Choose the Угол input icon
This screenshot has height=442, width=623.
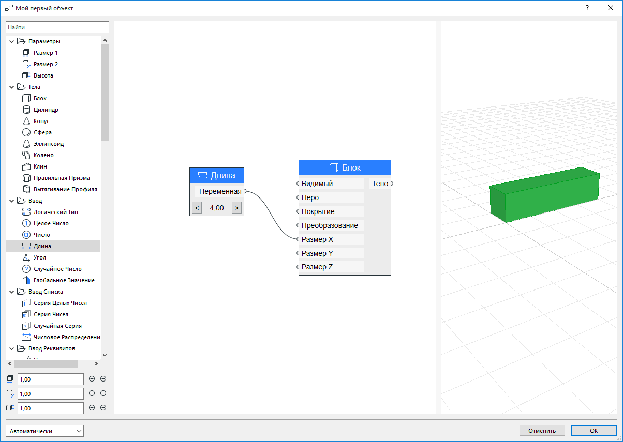(x=26, y=257)
